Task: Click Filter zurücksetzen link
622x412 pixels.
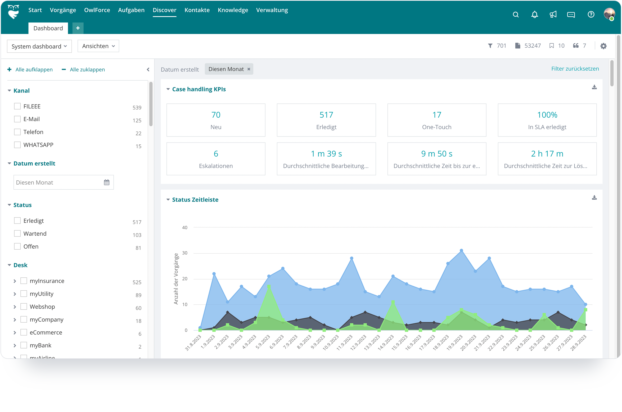Action: pyautogui.click(x=575, y=68)
